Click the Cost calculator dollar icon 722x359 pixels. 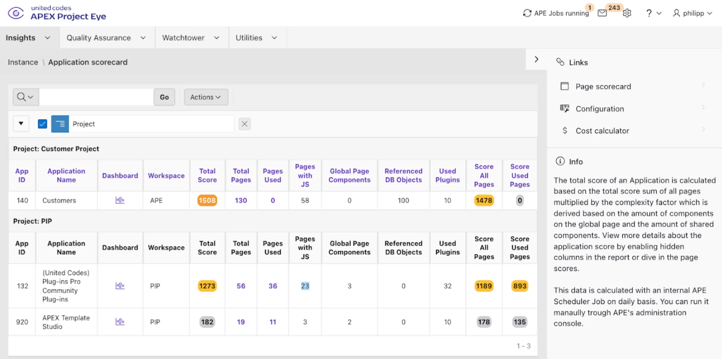(564, 130)
